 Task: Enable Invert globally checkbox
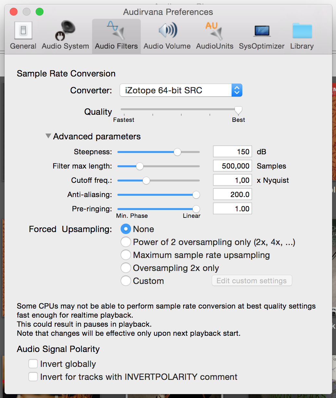click(x=33, y=364)
